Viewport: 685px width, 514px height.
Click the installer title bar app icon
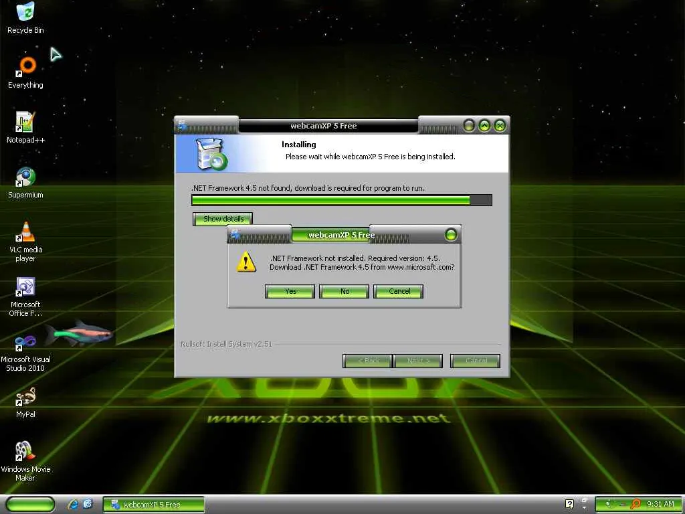click(x=183, y=126)
